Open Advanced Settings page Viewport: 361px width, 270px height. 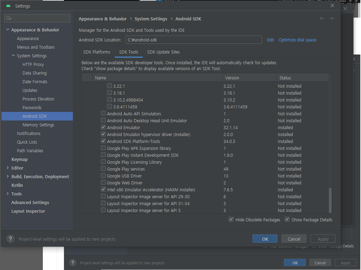[30, 202]
